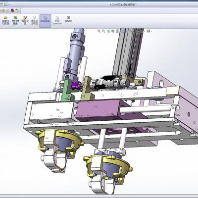Open the Bill of Materials tool
The image size is (198, 198).
tap(15, 21)
